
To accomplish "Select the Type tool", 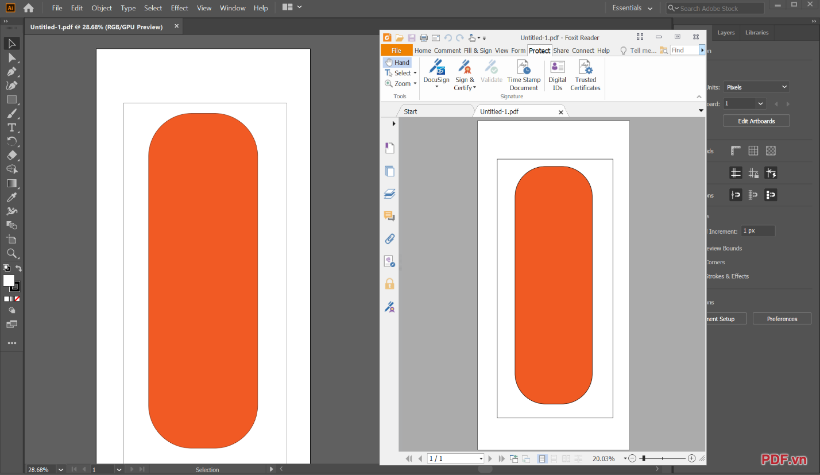I will pos(11,128).
